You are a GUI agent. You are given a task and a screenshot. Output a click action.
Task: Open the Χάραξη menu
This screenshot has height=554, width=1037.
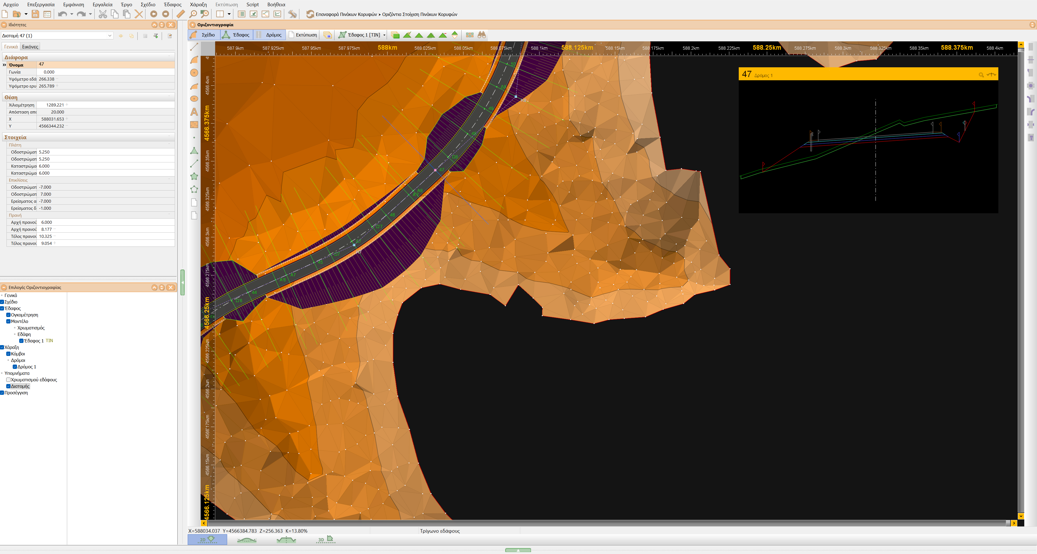click(x=198, y=4)
